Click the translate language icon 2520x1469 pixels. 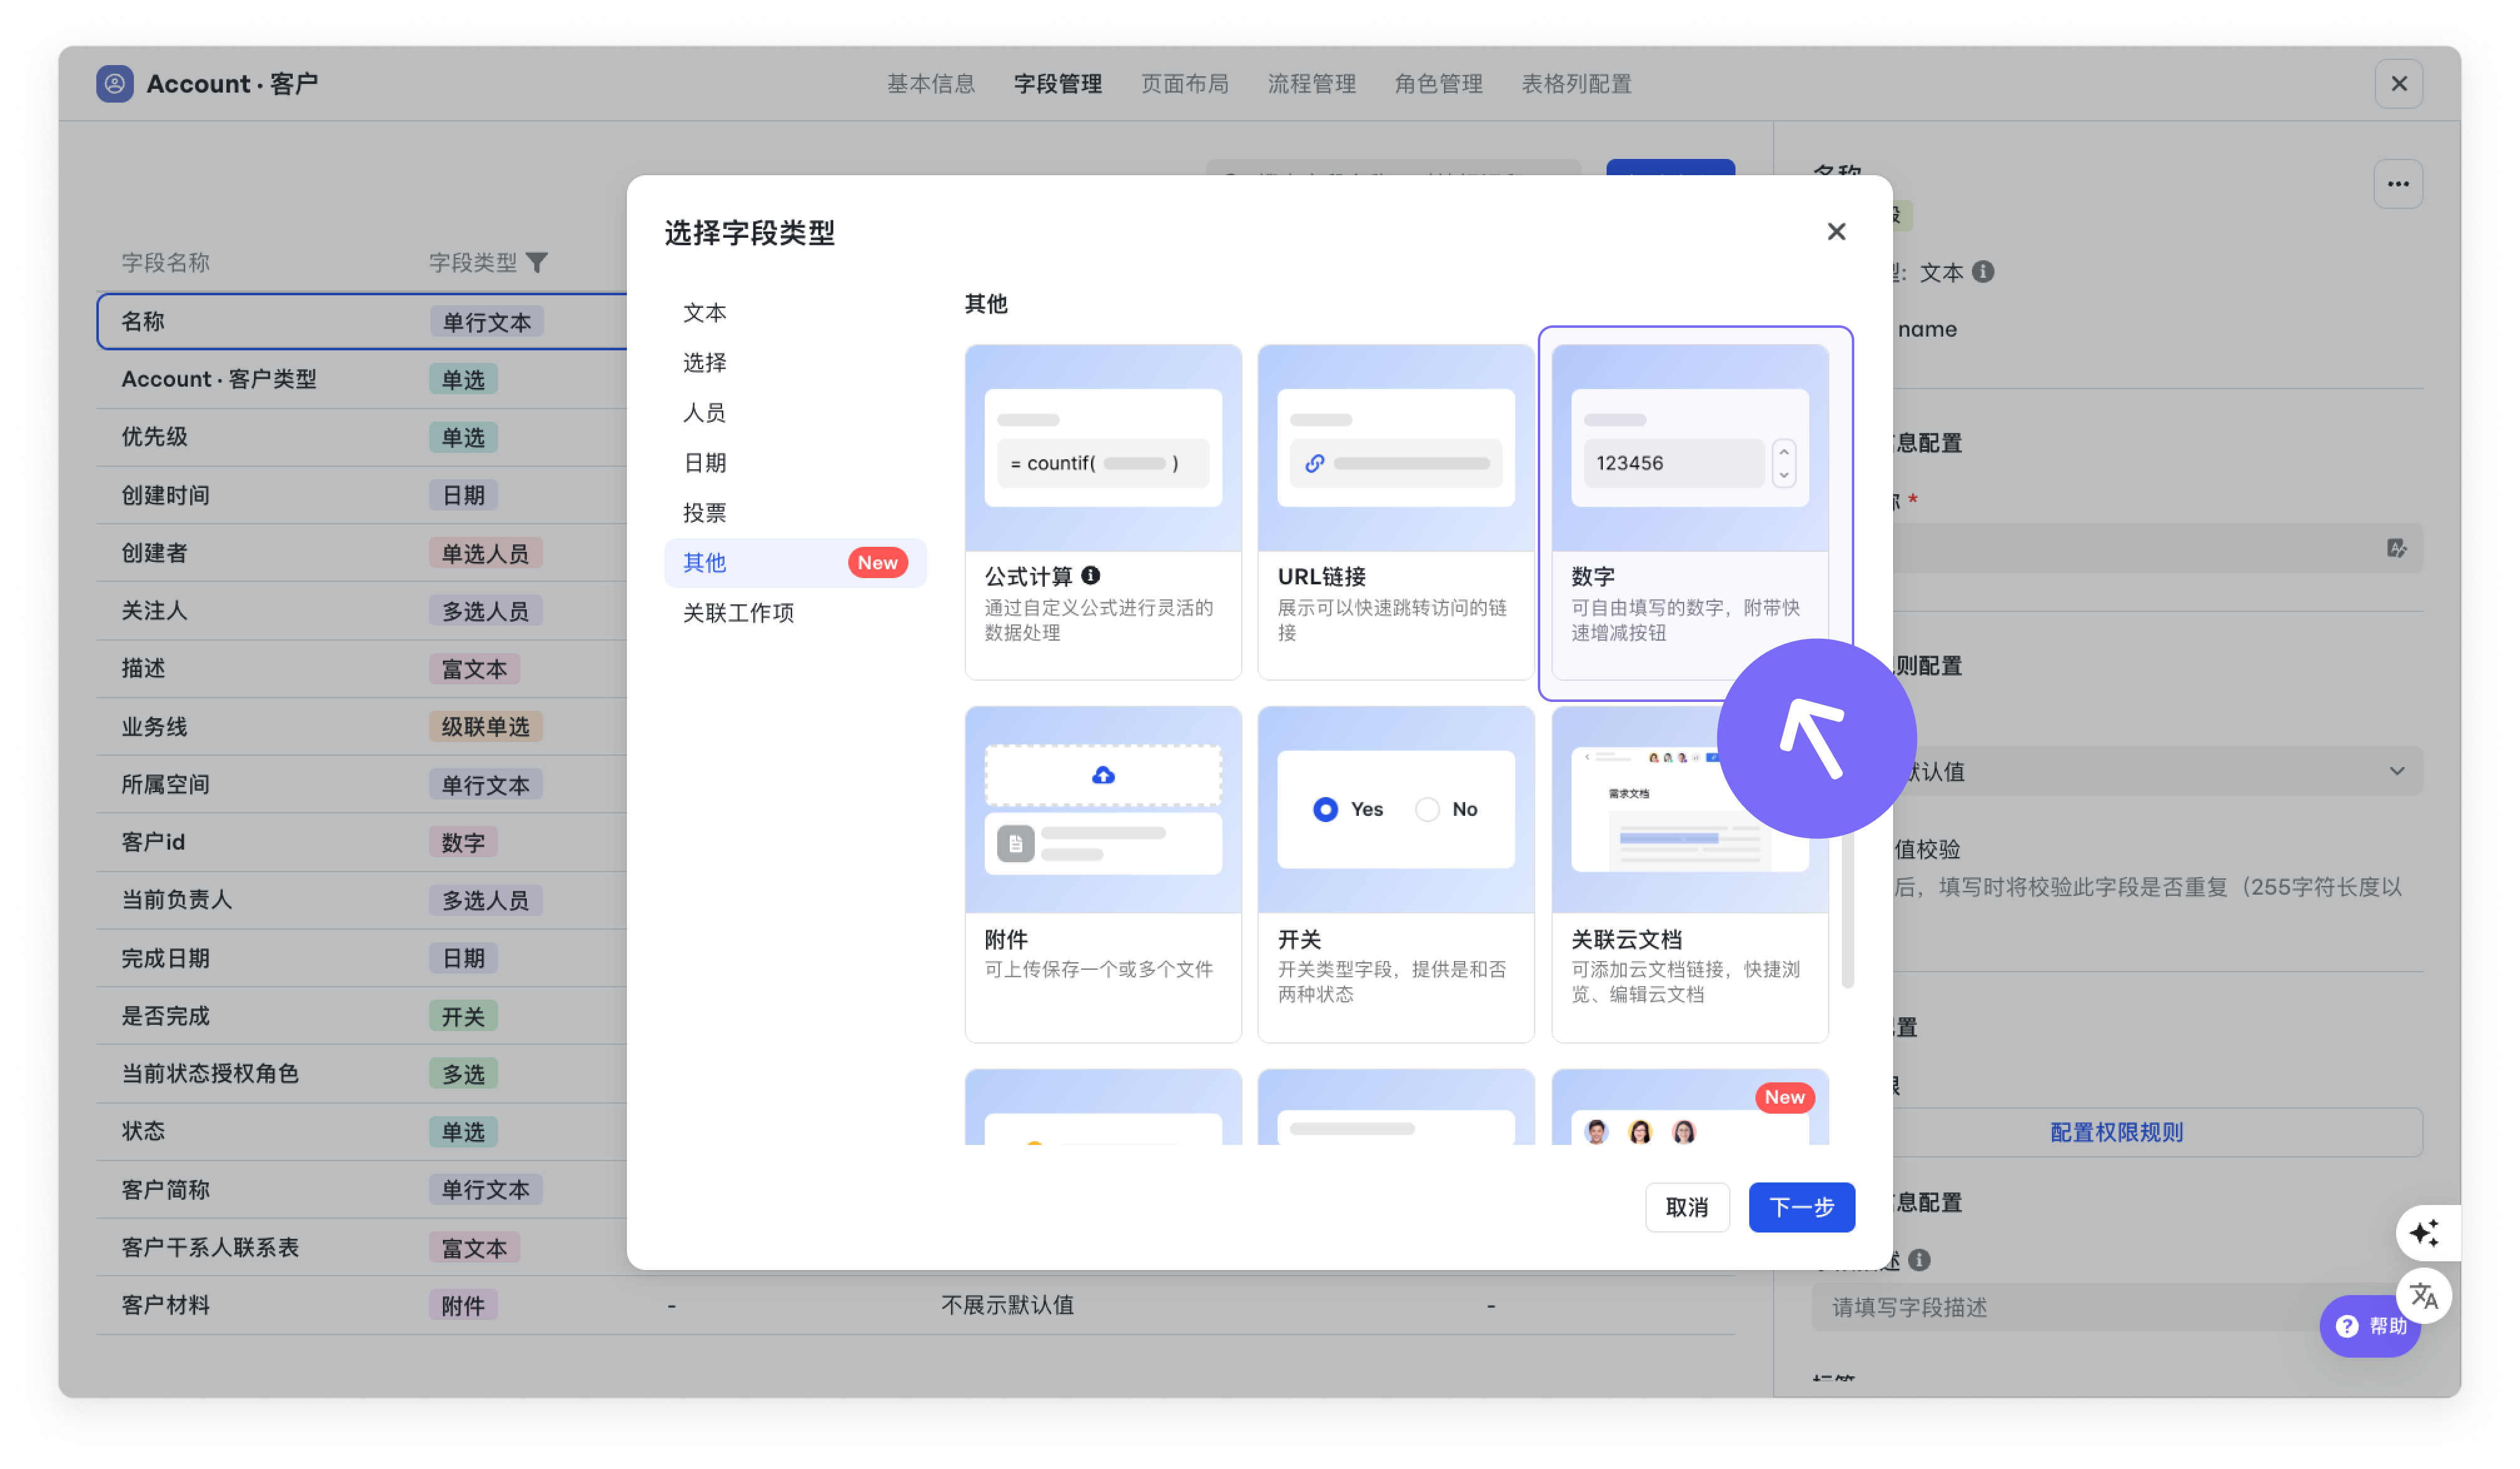[2424, 1296]
